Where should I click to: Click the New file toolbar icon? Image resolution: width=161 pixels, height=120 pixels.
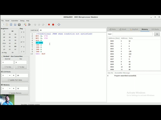coord(3,24)
